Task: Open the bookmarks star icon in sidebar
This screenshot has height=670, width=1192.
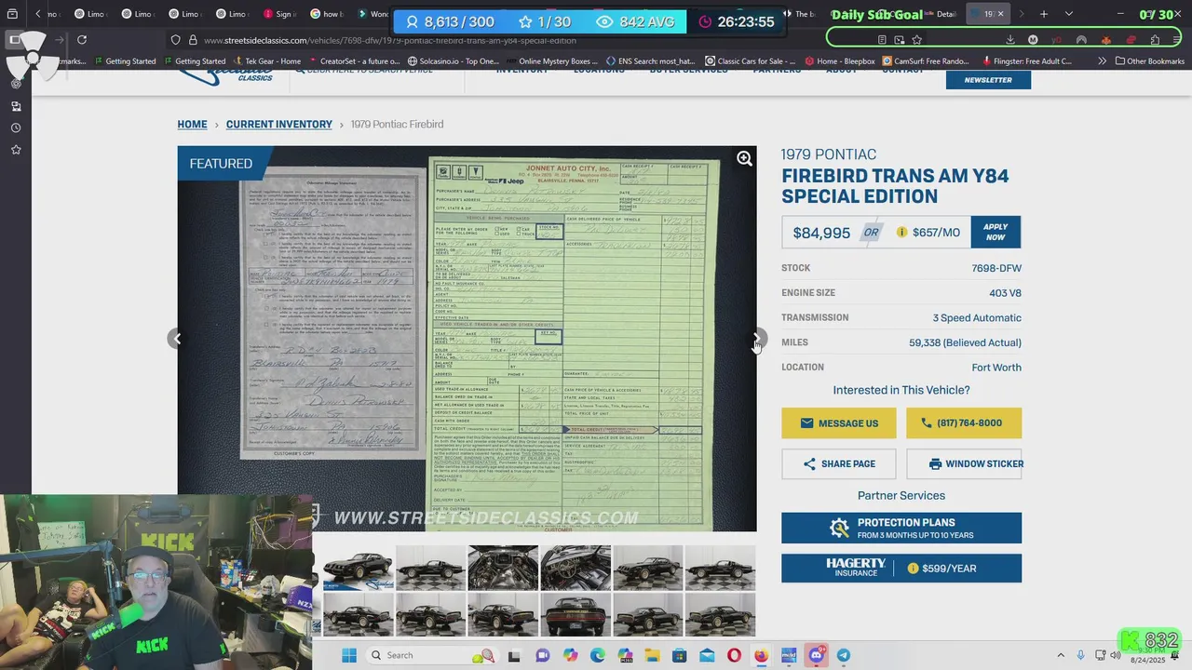Action: tap(16, 150)
